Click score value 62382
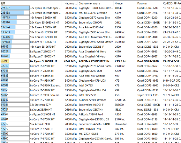 (4, 85)
